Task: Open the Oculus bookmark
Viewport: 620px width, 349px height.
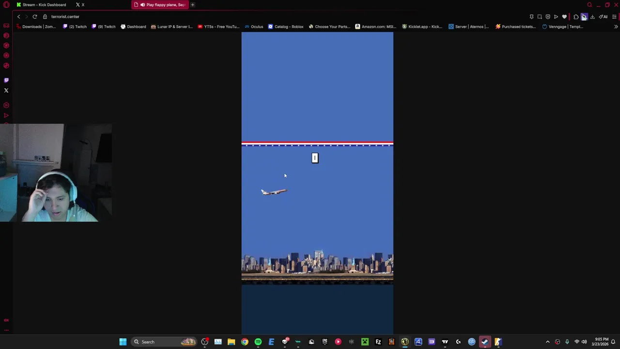Action: click(x=254, y=27)
